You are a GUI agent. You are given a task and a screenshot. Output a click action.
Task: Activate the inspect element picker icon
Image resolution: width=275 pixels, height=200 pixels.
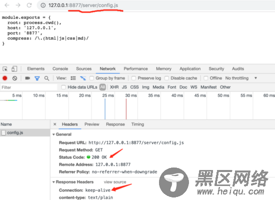[x=5, y=69]
